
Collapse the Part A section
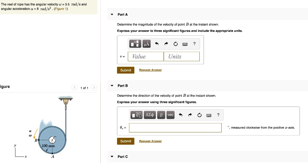[x=112, y=14]
